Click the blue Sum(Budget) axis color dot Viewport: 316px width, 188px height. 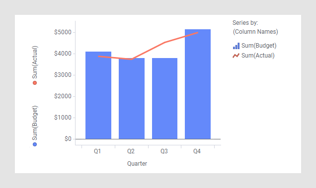tap(35, 144)
